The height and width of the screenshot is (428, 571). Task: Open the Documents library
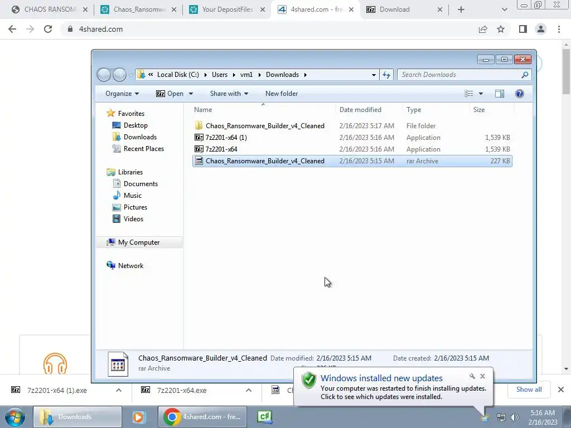click(x=141, y=184)
